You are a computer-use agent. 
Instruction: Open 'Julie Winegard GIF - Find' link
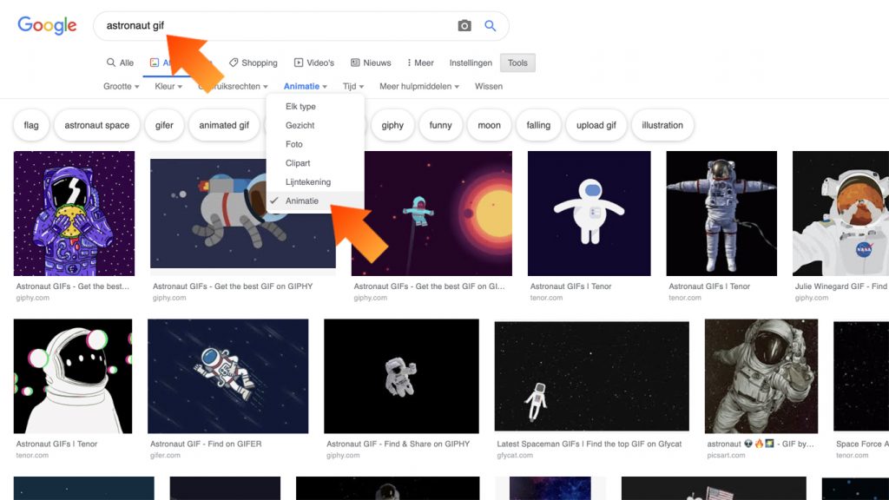point(841,286)
